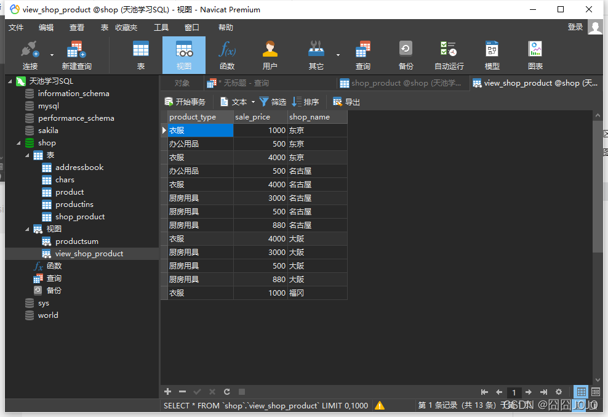The image size is (608, 417).
Task: Open the 工具 menu
Action: pyautogui.click(x=161, y=28)
